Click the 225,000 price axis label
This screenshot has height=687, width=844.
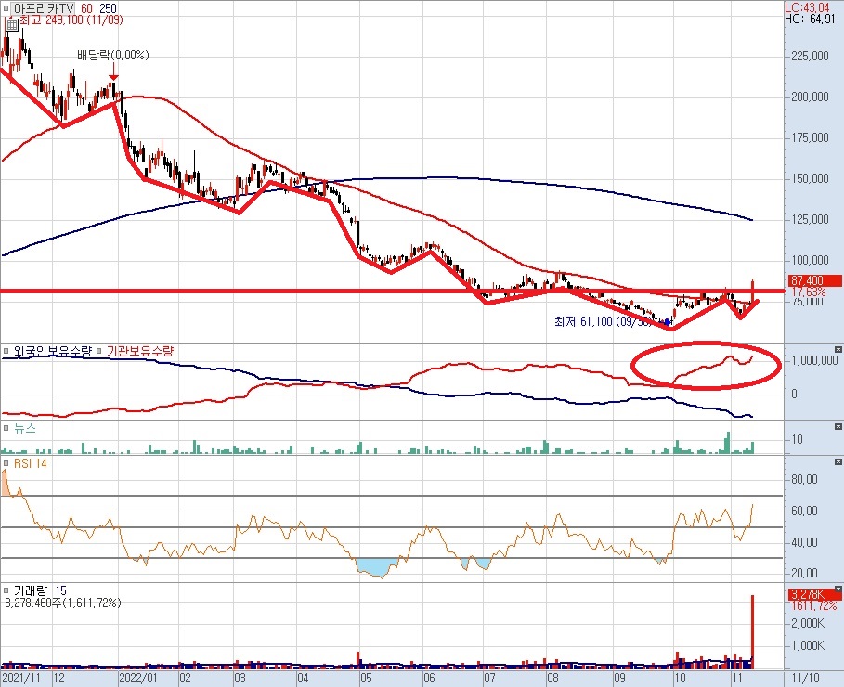point(810,56)
